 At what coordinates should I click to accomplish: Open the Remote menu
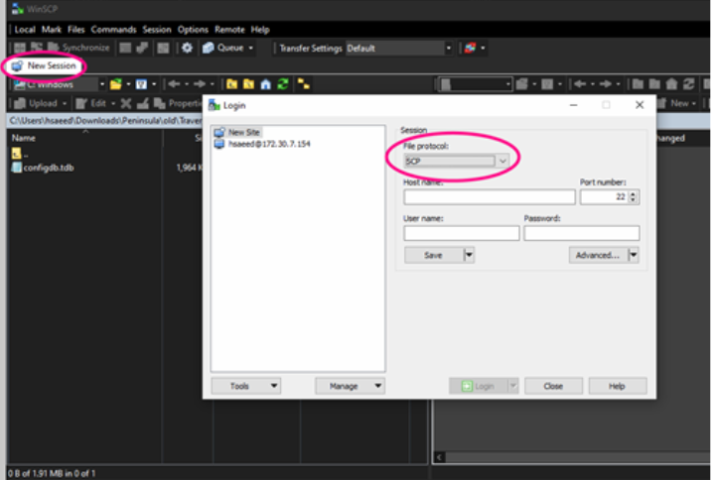tap(229, 30)
